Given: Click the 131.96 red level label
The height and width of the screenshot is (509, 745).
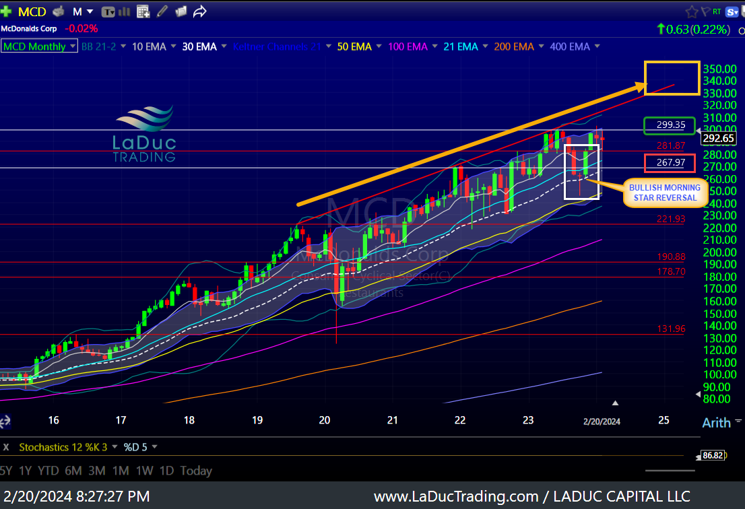Looking at the screenshot, I should tap(671, 329).
